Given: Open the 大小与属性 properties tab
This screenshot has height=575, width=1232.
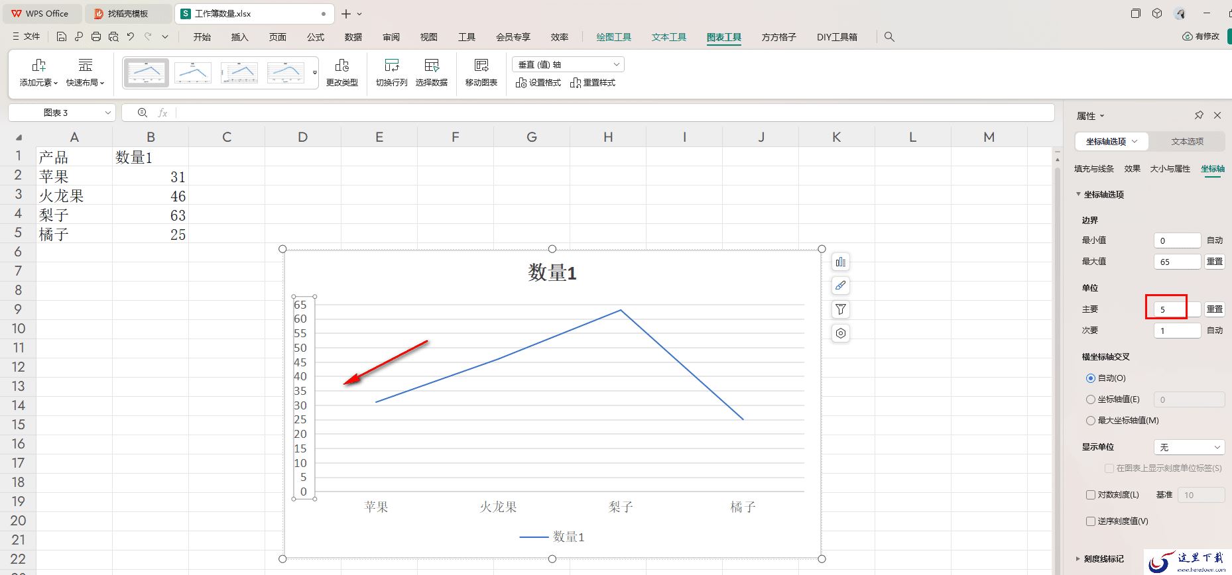Looking at the screenshot, I should point(1170,169).
